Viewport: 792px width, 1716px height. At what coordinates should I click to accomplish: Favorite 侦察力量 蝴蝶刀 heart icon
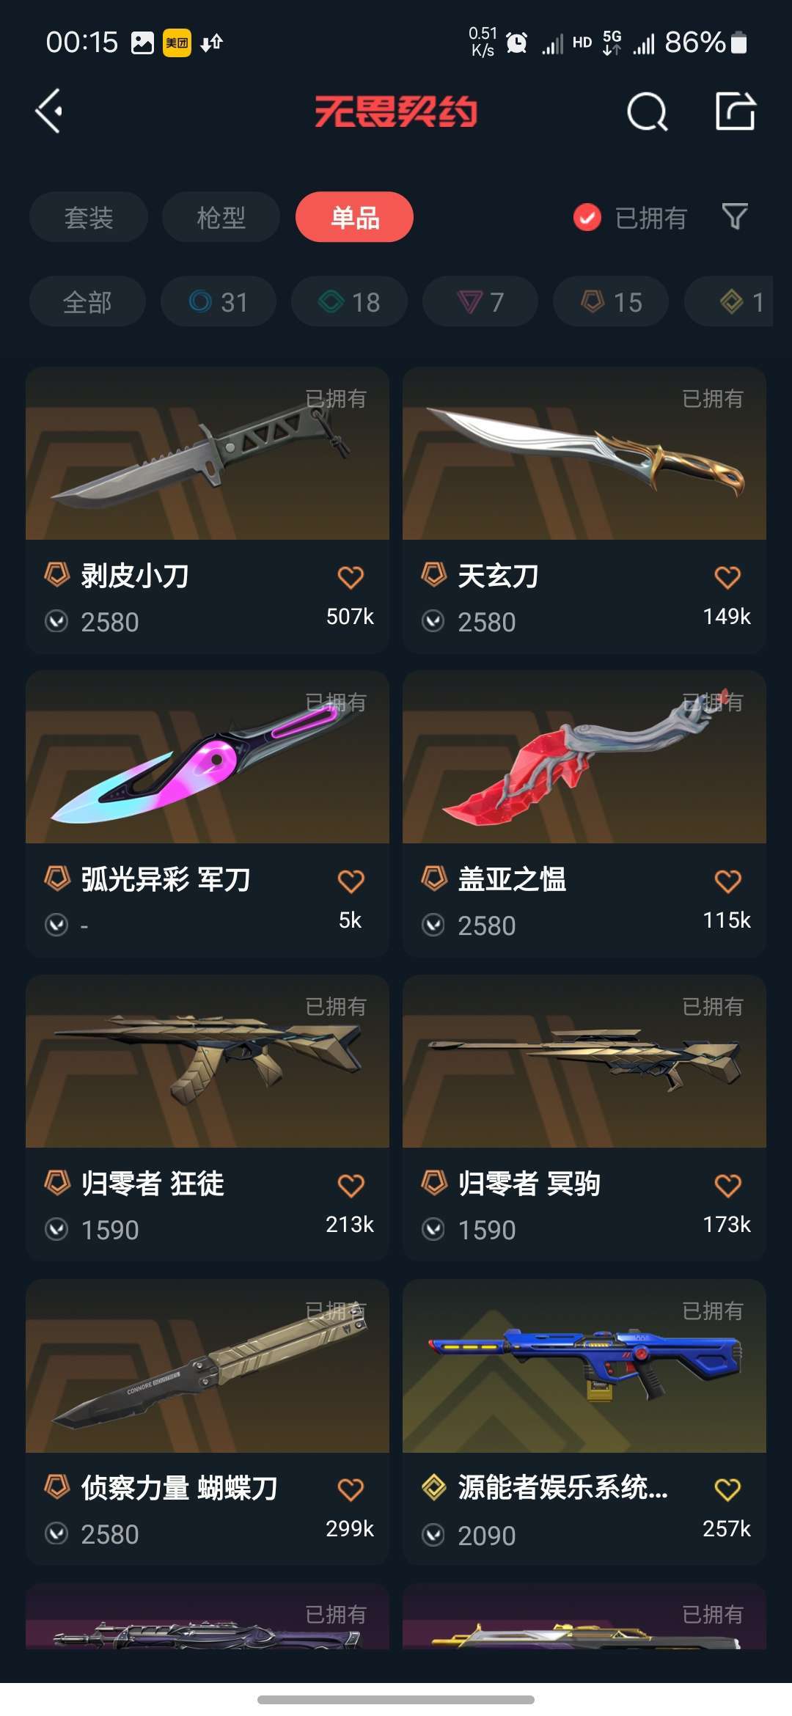coord(351,1489)
